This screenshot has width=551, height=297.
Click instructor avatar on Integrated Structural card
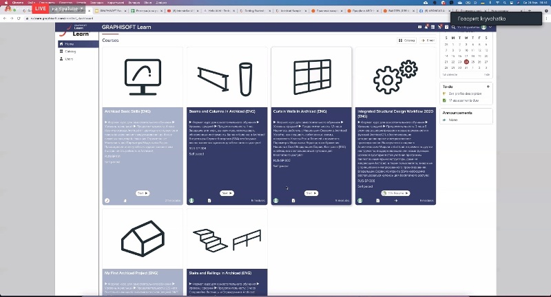[360, 201]
